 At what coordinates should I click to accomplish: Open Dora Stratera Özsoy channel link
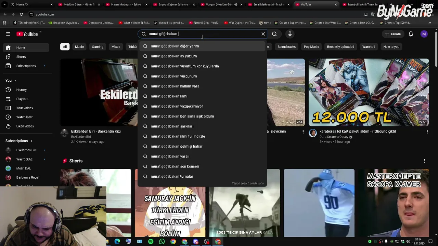point(334,137)
